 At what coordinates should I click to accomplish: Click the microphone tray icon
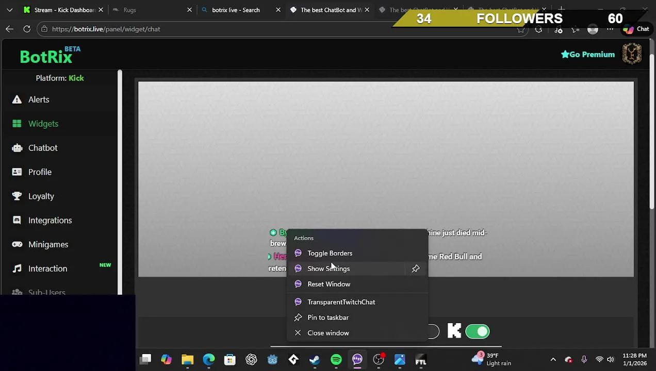(x=584, y=360)
